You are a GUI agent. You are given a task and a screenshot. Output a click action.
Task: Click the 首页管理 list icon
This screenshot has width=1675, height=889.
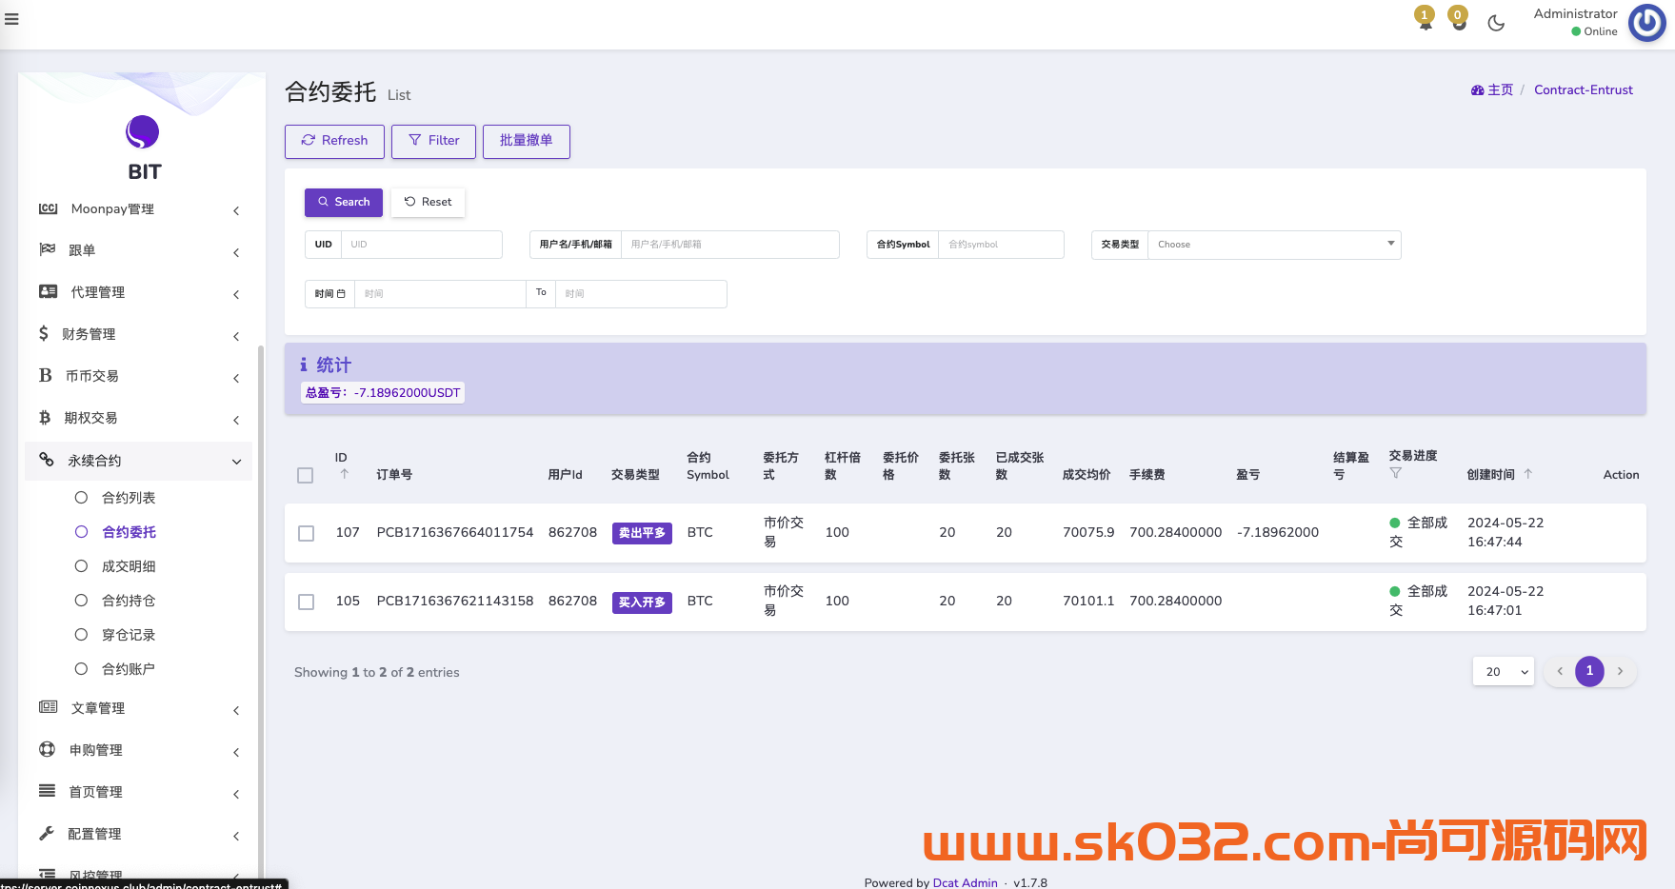(x=47, y=790)
